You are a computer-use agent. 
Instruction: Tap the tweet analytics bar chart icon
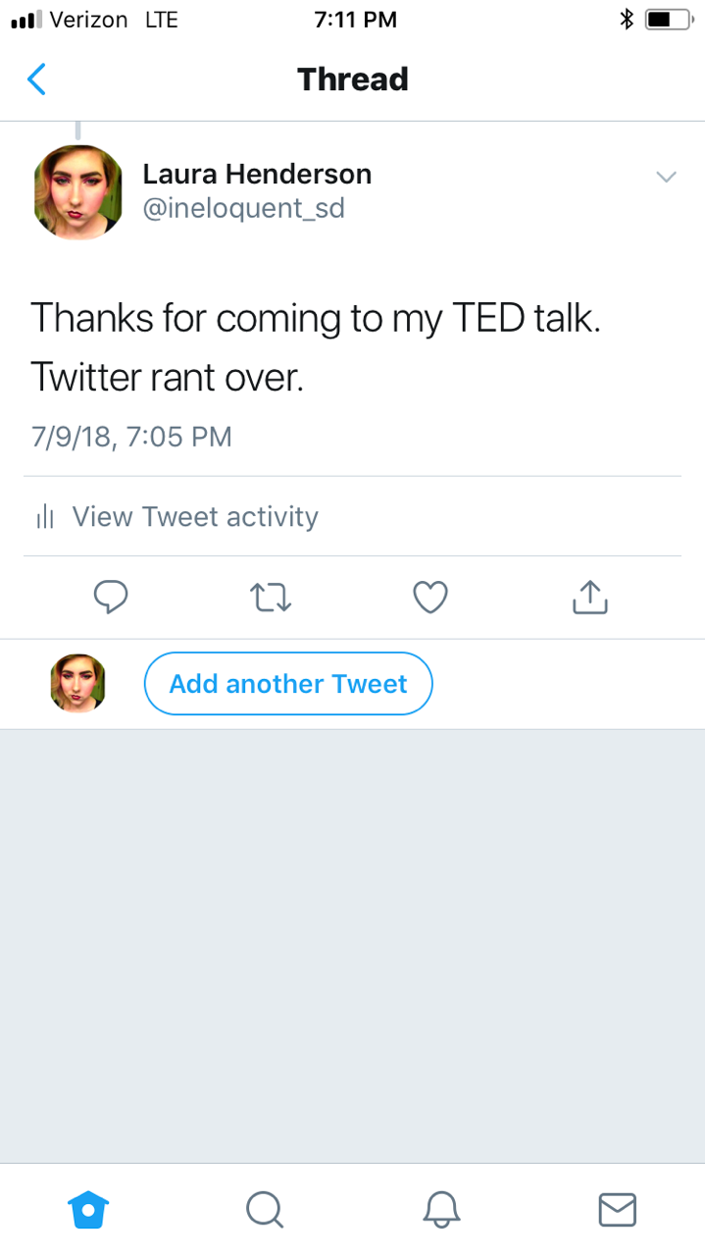(x=44, y=517)
